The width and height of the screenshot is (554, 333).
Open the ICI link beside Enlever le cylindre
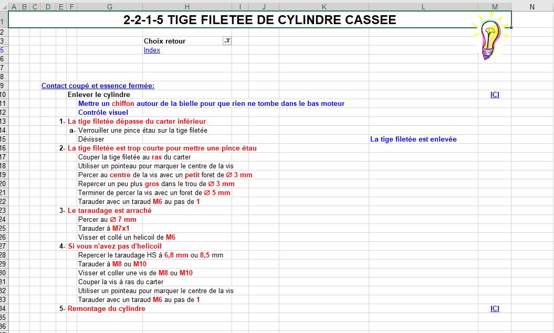pyautogui.click(x=495, y=94)
